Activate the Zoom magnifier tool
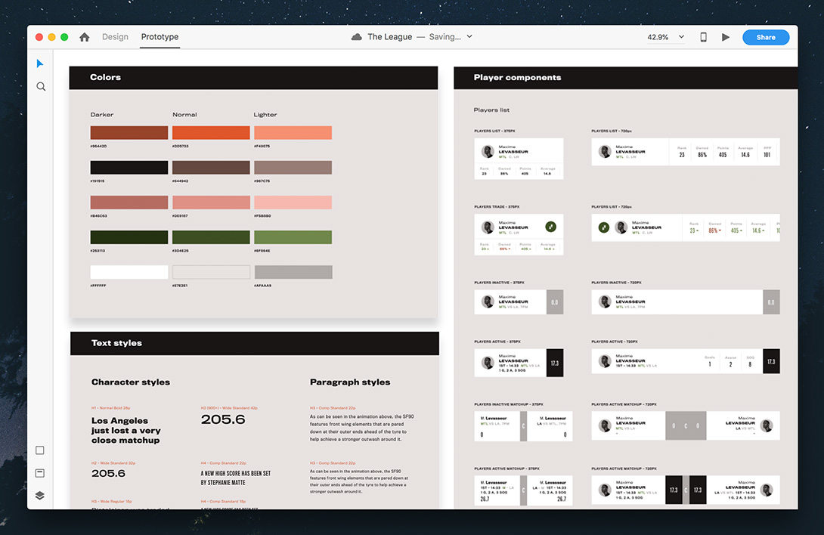The image size is (824, 535). coord(41,86)
